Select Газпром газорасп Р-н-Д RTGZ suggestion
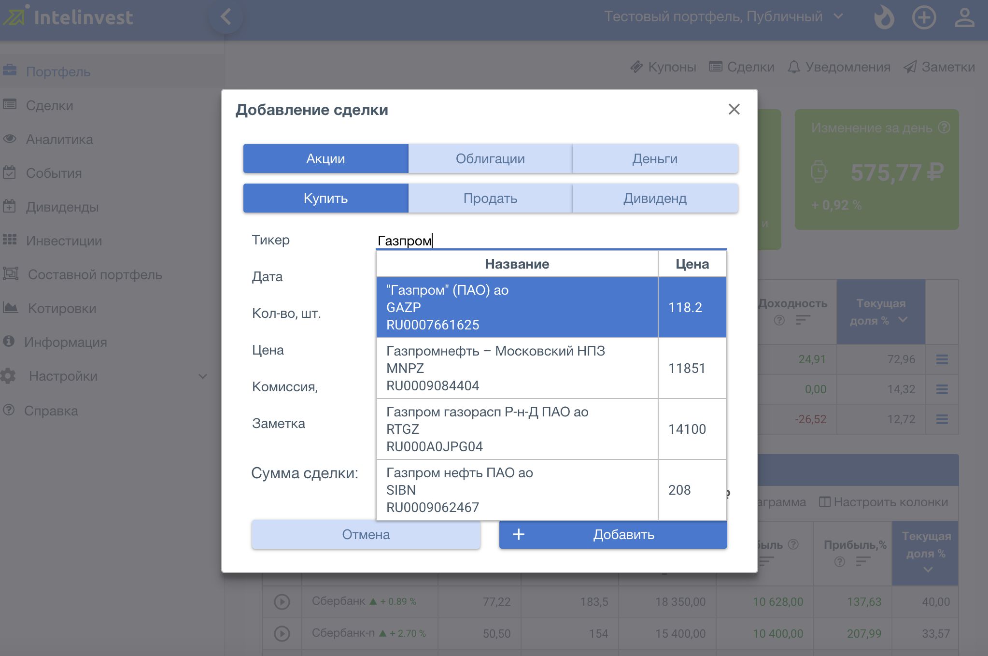 coord(551,429)
